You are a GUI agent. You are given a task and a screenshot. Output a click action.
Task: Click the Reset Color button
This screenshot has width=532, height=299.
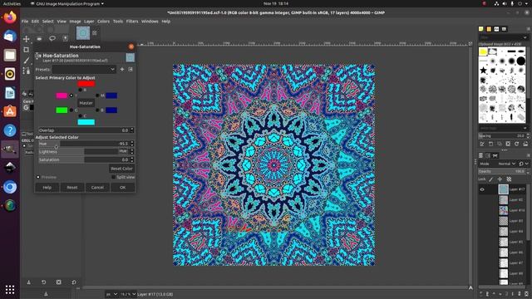(x=121, y=169)
